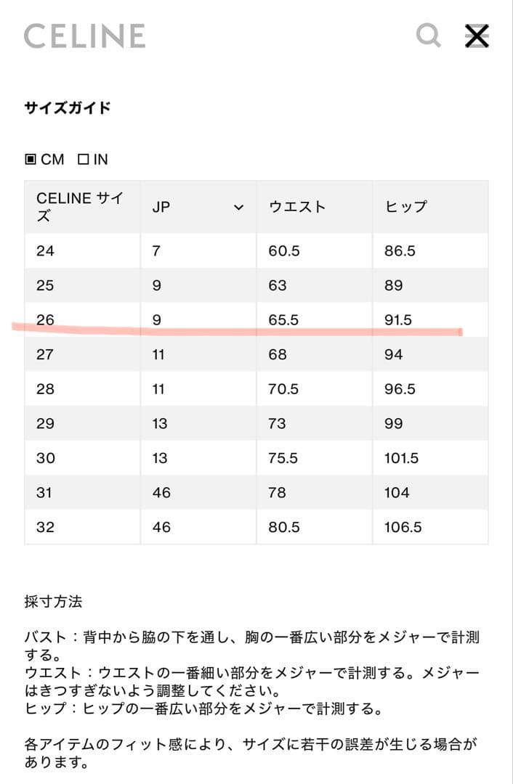Select the hip value 91.5 cell
513x784 pixels.
pos(397,320)
